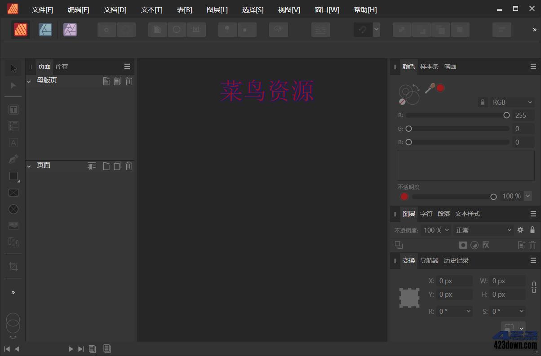Toggle the RGB color lock
Viewport: 541px width, 356px height.
tap(482, 102)
